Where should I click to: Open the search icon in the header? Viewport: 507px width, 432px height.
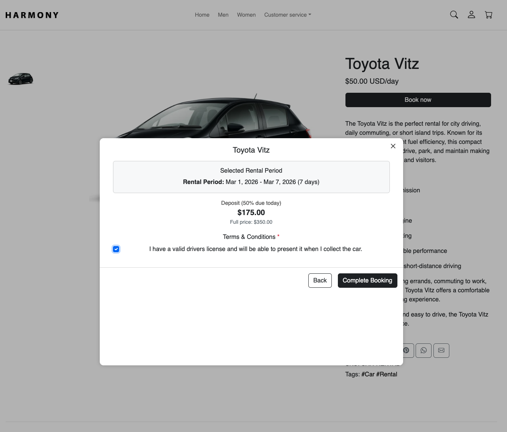pos(454,15)
